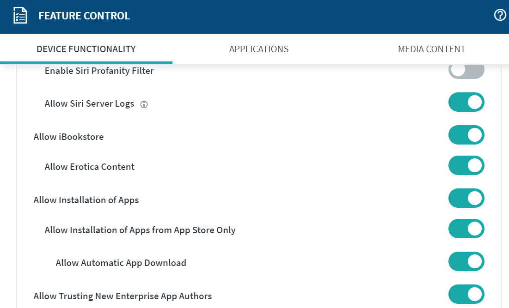Viewport: 509px width, 308px height.
Task: Toggle Allow Installation from App Store Only
Action: coord(466,229)
